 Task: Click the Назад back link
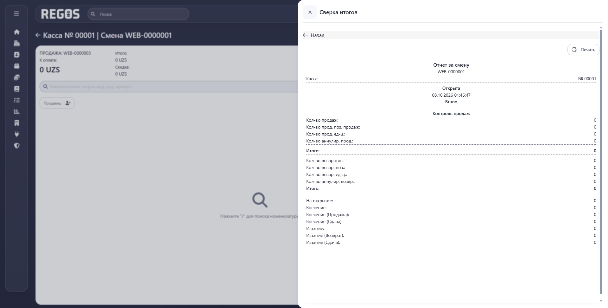314,35
